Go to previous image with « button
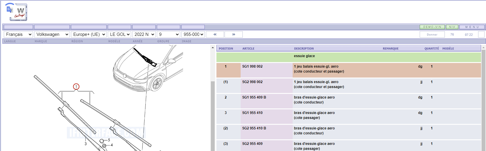Viewport: 486px width, 151px height. point(215,34)
